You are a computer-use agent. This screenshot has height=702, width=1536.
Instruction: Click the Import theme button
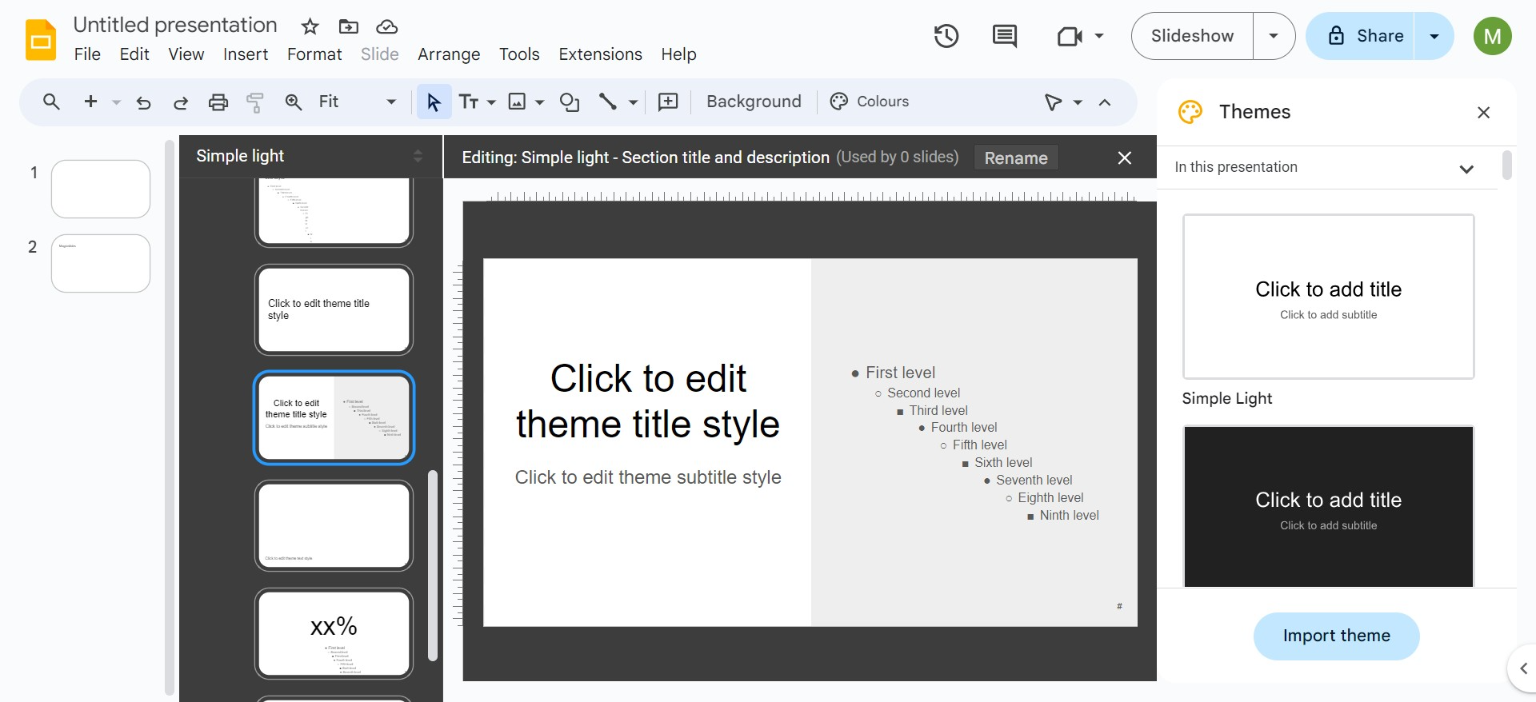(x=1336, y=636)
